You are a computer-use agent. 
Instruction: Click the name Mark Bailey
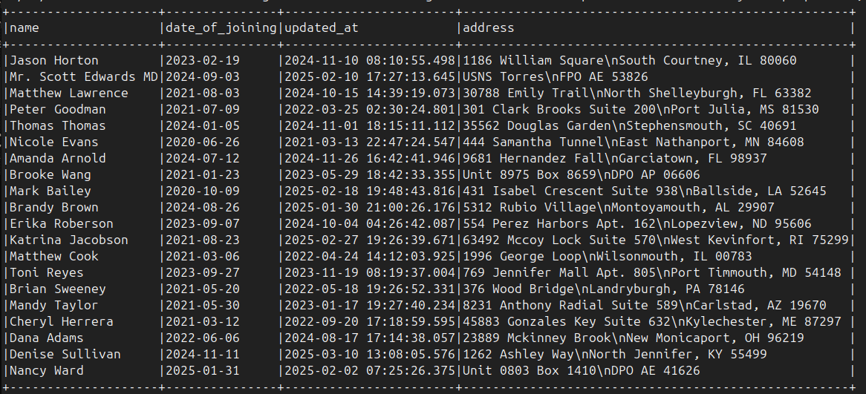pyautogui.click(x=50, y=191)
